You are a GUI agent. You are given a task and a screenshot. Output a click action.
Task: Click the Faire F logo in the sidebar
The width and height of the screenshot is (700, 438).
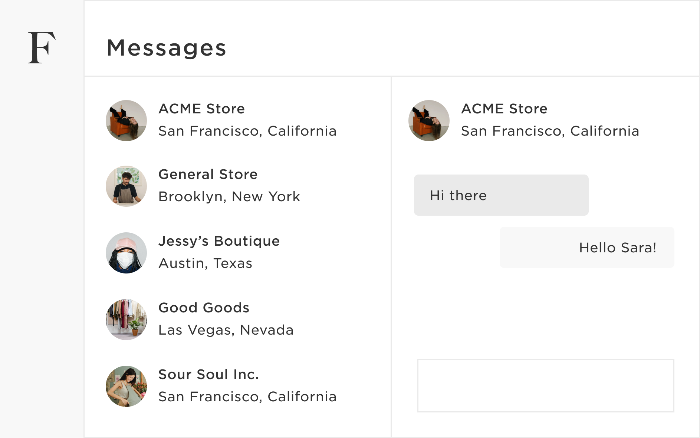click(42, 48)
